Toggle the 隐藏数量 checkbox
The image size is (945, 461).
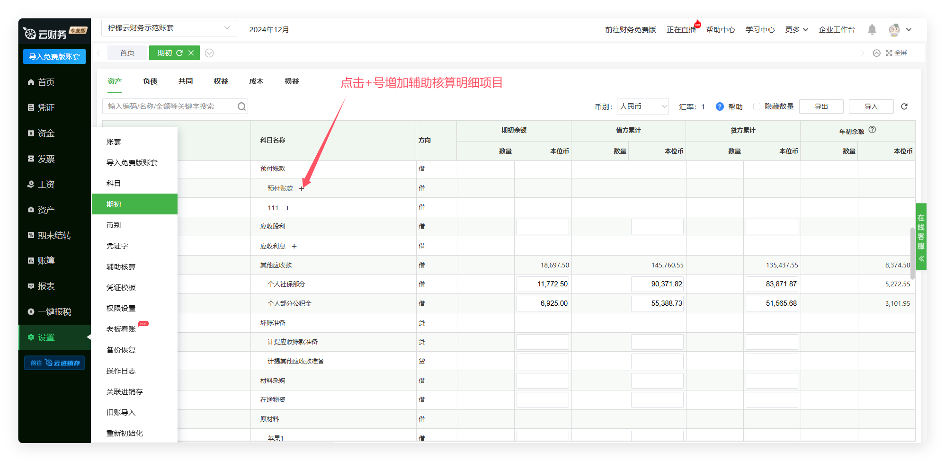[757, 106]
